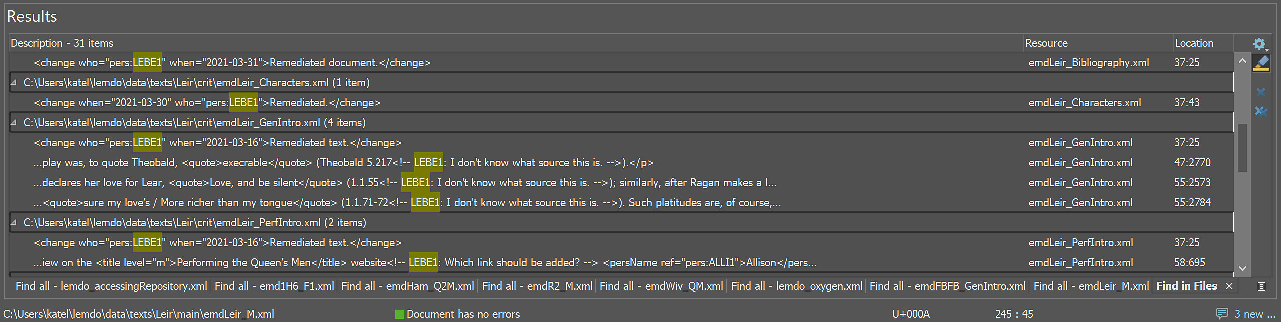
Task: Open the results settings gear menu
Action: pyautogui.click(x=1260, y=44)
